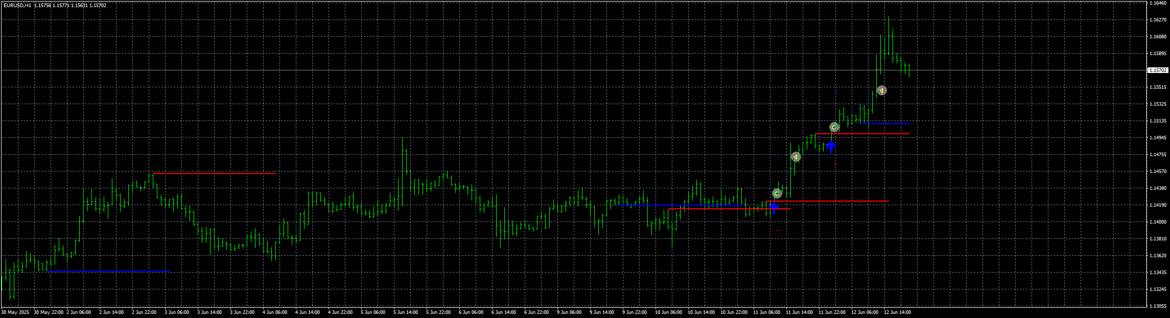
Task: Select the red line just above lower blue arrow
Action: tap(827, 202)
